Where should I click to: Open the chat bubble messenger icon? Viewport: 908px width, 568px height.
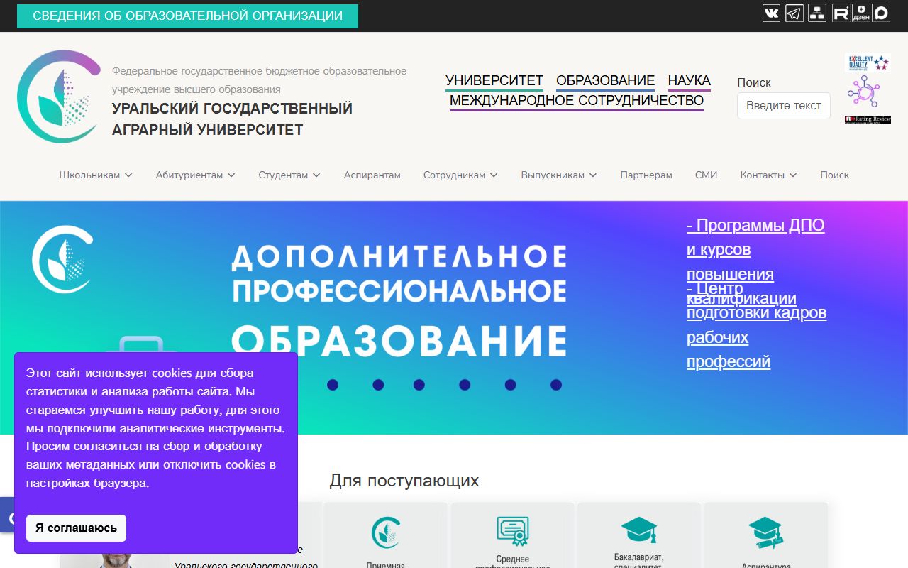pyautogui.click(x=881, y=13)
